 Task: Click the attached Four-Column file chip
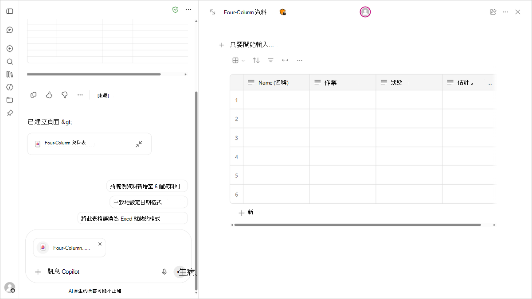[x=70, y=248]
